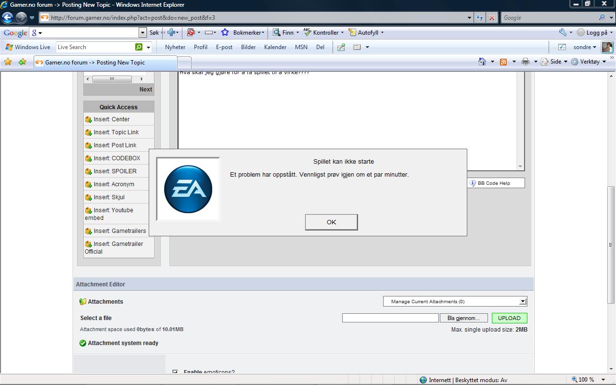Click the Next link in sidebar

pyautogui.click(x=146, y=90)
